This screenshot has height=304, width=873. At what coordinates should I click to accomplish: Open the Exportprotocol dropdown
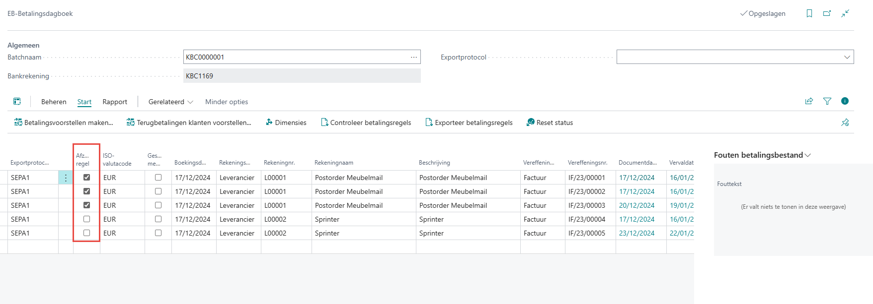847,57
